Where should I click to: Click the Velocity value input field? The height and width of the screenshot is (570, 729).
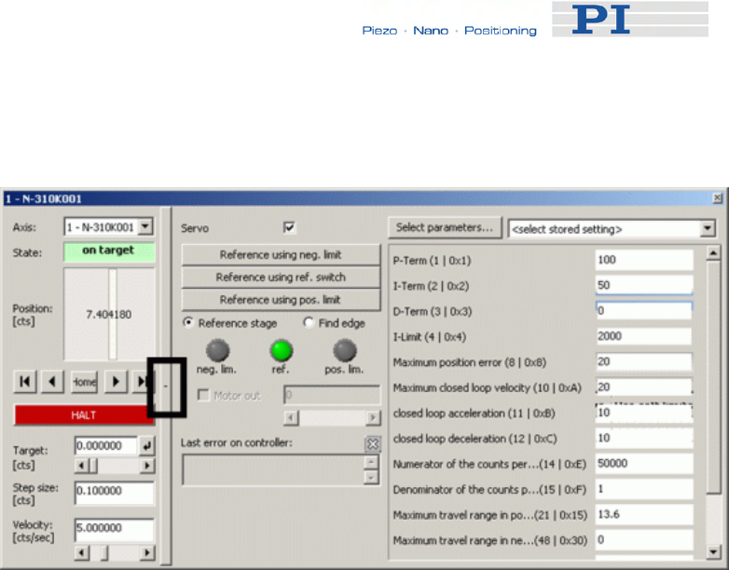pyautogui.click(x=115, y=530)
